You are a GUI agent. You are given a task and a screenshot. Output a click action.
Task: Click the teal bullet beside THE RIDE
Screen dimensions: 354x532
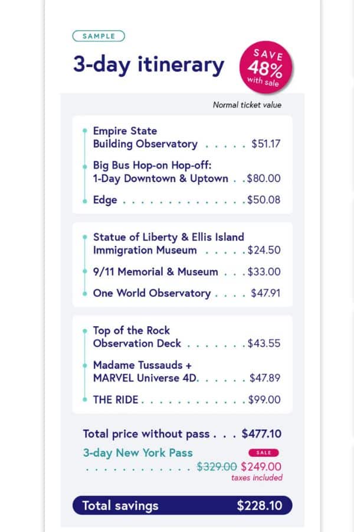(x=85, y=400)
